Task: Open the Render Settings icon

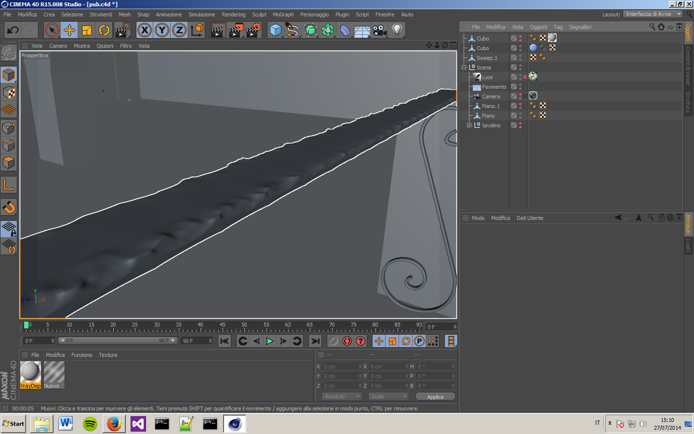Action: click(253, 30)
